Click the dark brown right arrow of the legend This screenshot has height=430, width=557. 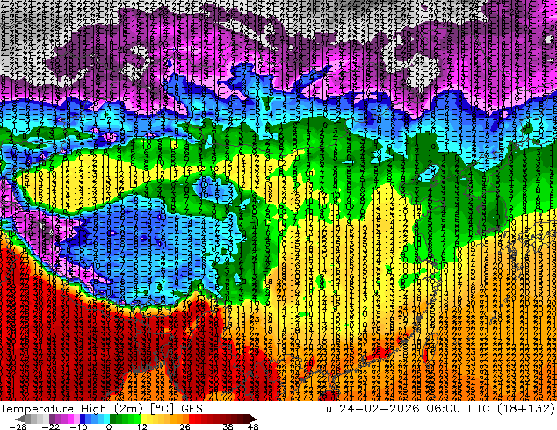(252, 419)
